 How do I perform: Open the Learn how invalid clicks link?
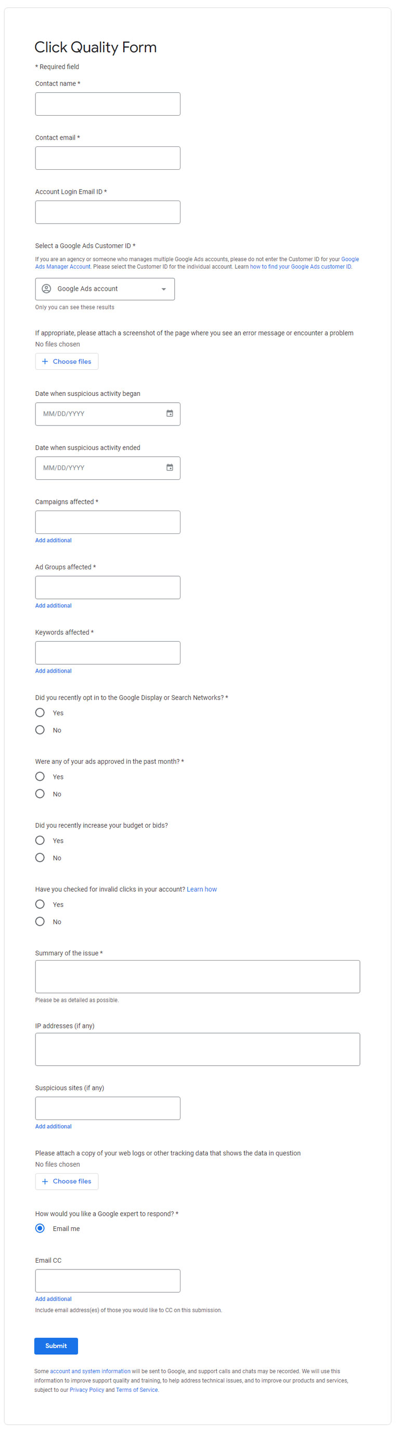(202, 888)
